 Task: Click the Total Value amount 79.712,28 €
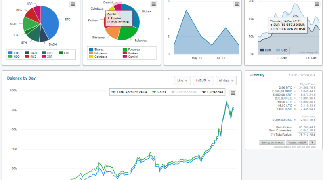307,135
